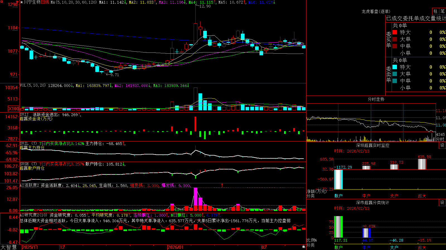This screenshot has height=250, width=446.
Task: Click the 超大 bar showing 635.58
Action: click(422, 164)
